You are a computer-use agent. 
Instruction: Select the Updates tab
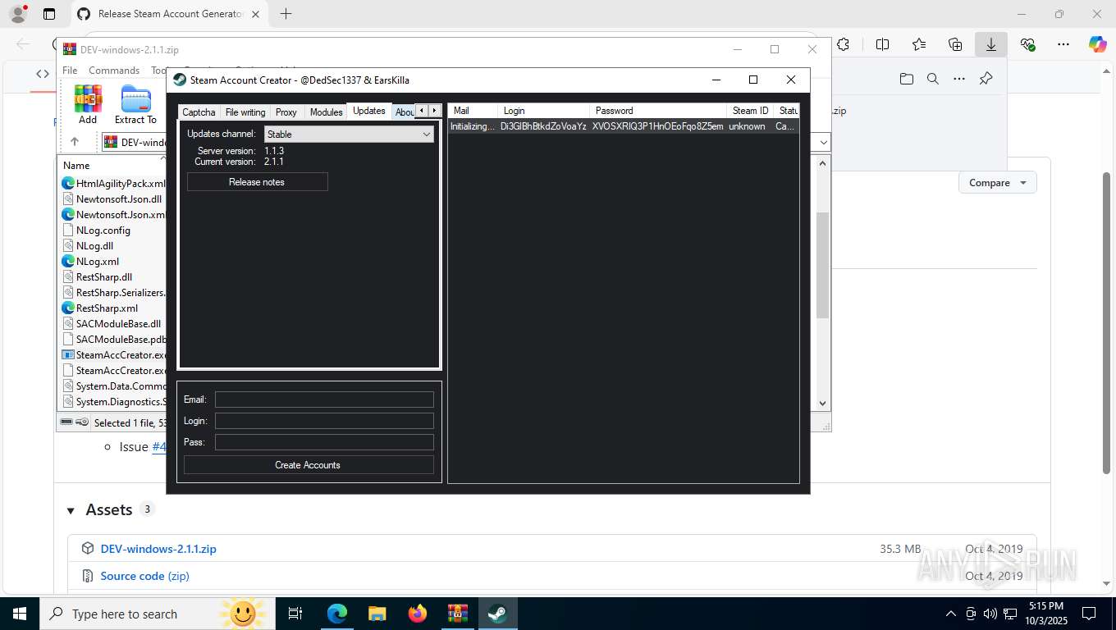click(369, 111)
